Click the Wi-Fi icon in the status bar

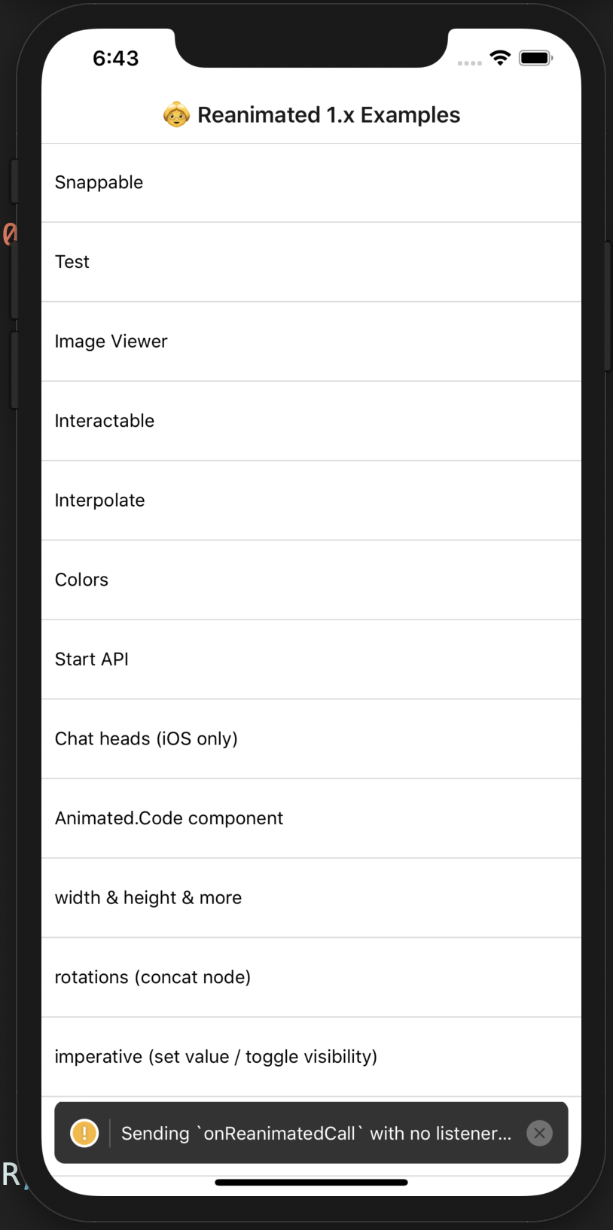coord(499,57)
